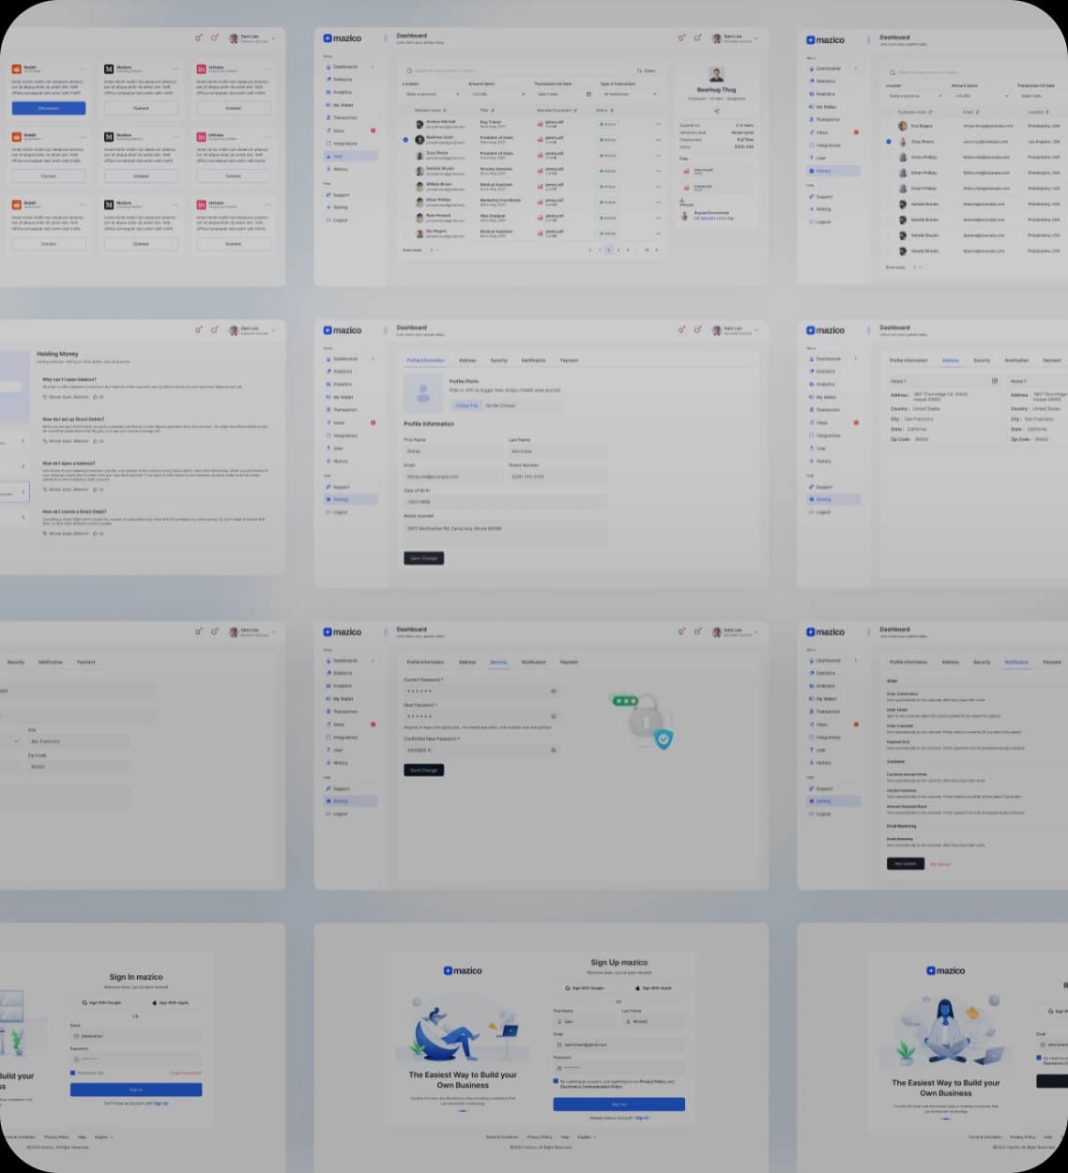
Task: Select the radio button beside William Brown
Action: click(x=405, y=187)
